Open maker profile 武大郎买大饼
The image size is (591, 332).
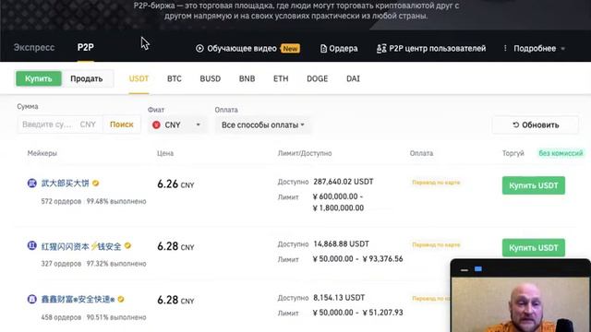65,184
